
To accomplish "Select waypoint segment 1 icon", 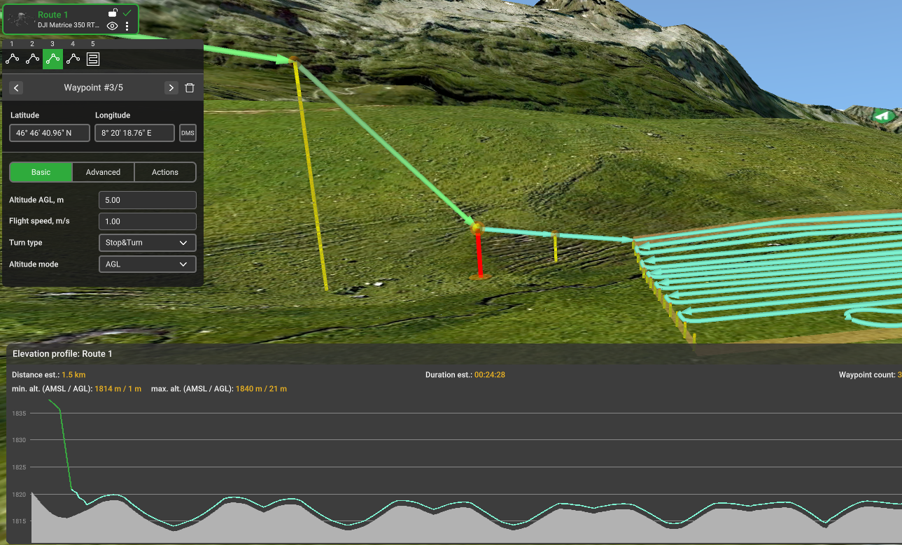I will pyautogui.click(x=12, y=59).
